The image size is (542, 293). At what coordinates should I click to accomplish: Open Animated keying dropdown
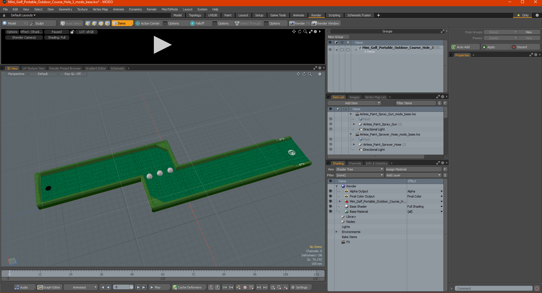[x=81, y=287]
